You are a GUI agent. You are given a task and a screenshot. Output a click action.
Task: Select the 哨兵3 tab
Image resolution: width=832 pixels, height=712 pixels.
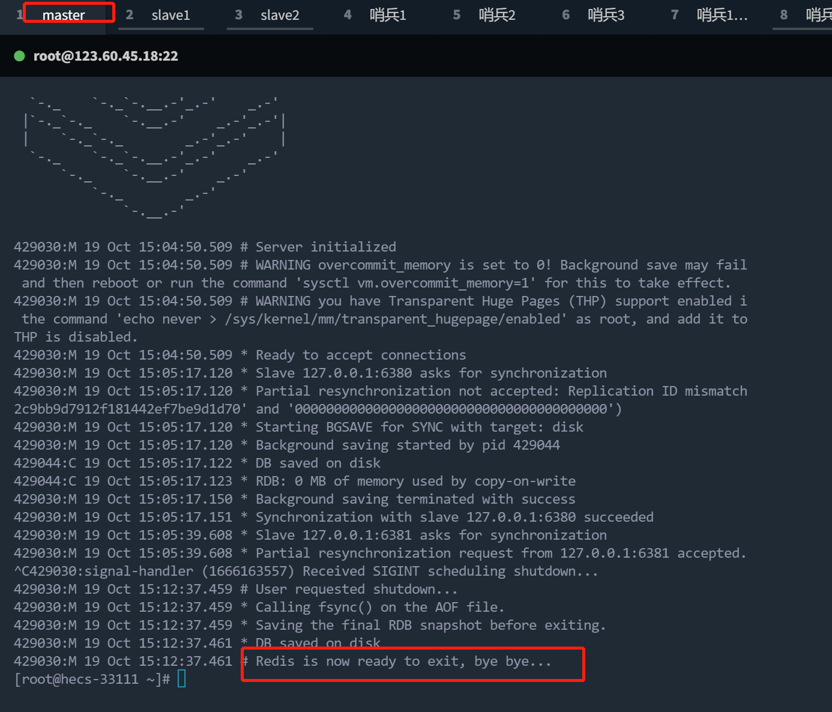click(x=605, y=15)
